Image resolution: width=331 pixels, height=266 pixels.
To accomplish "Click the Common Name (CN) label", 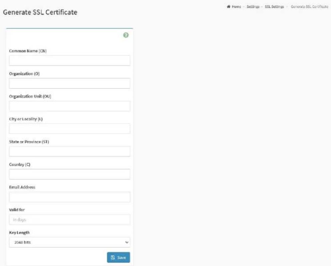I will point(28,51).
